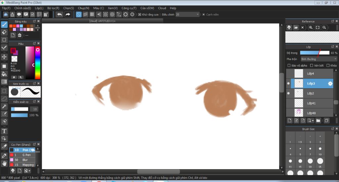Image resolution: width=339 pixels, height=182 pixels.
Task: Zoom in on the Reference panel
Action: tap(311, 28)
